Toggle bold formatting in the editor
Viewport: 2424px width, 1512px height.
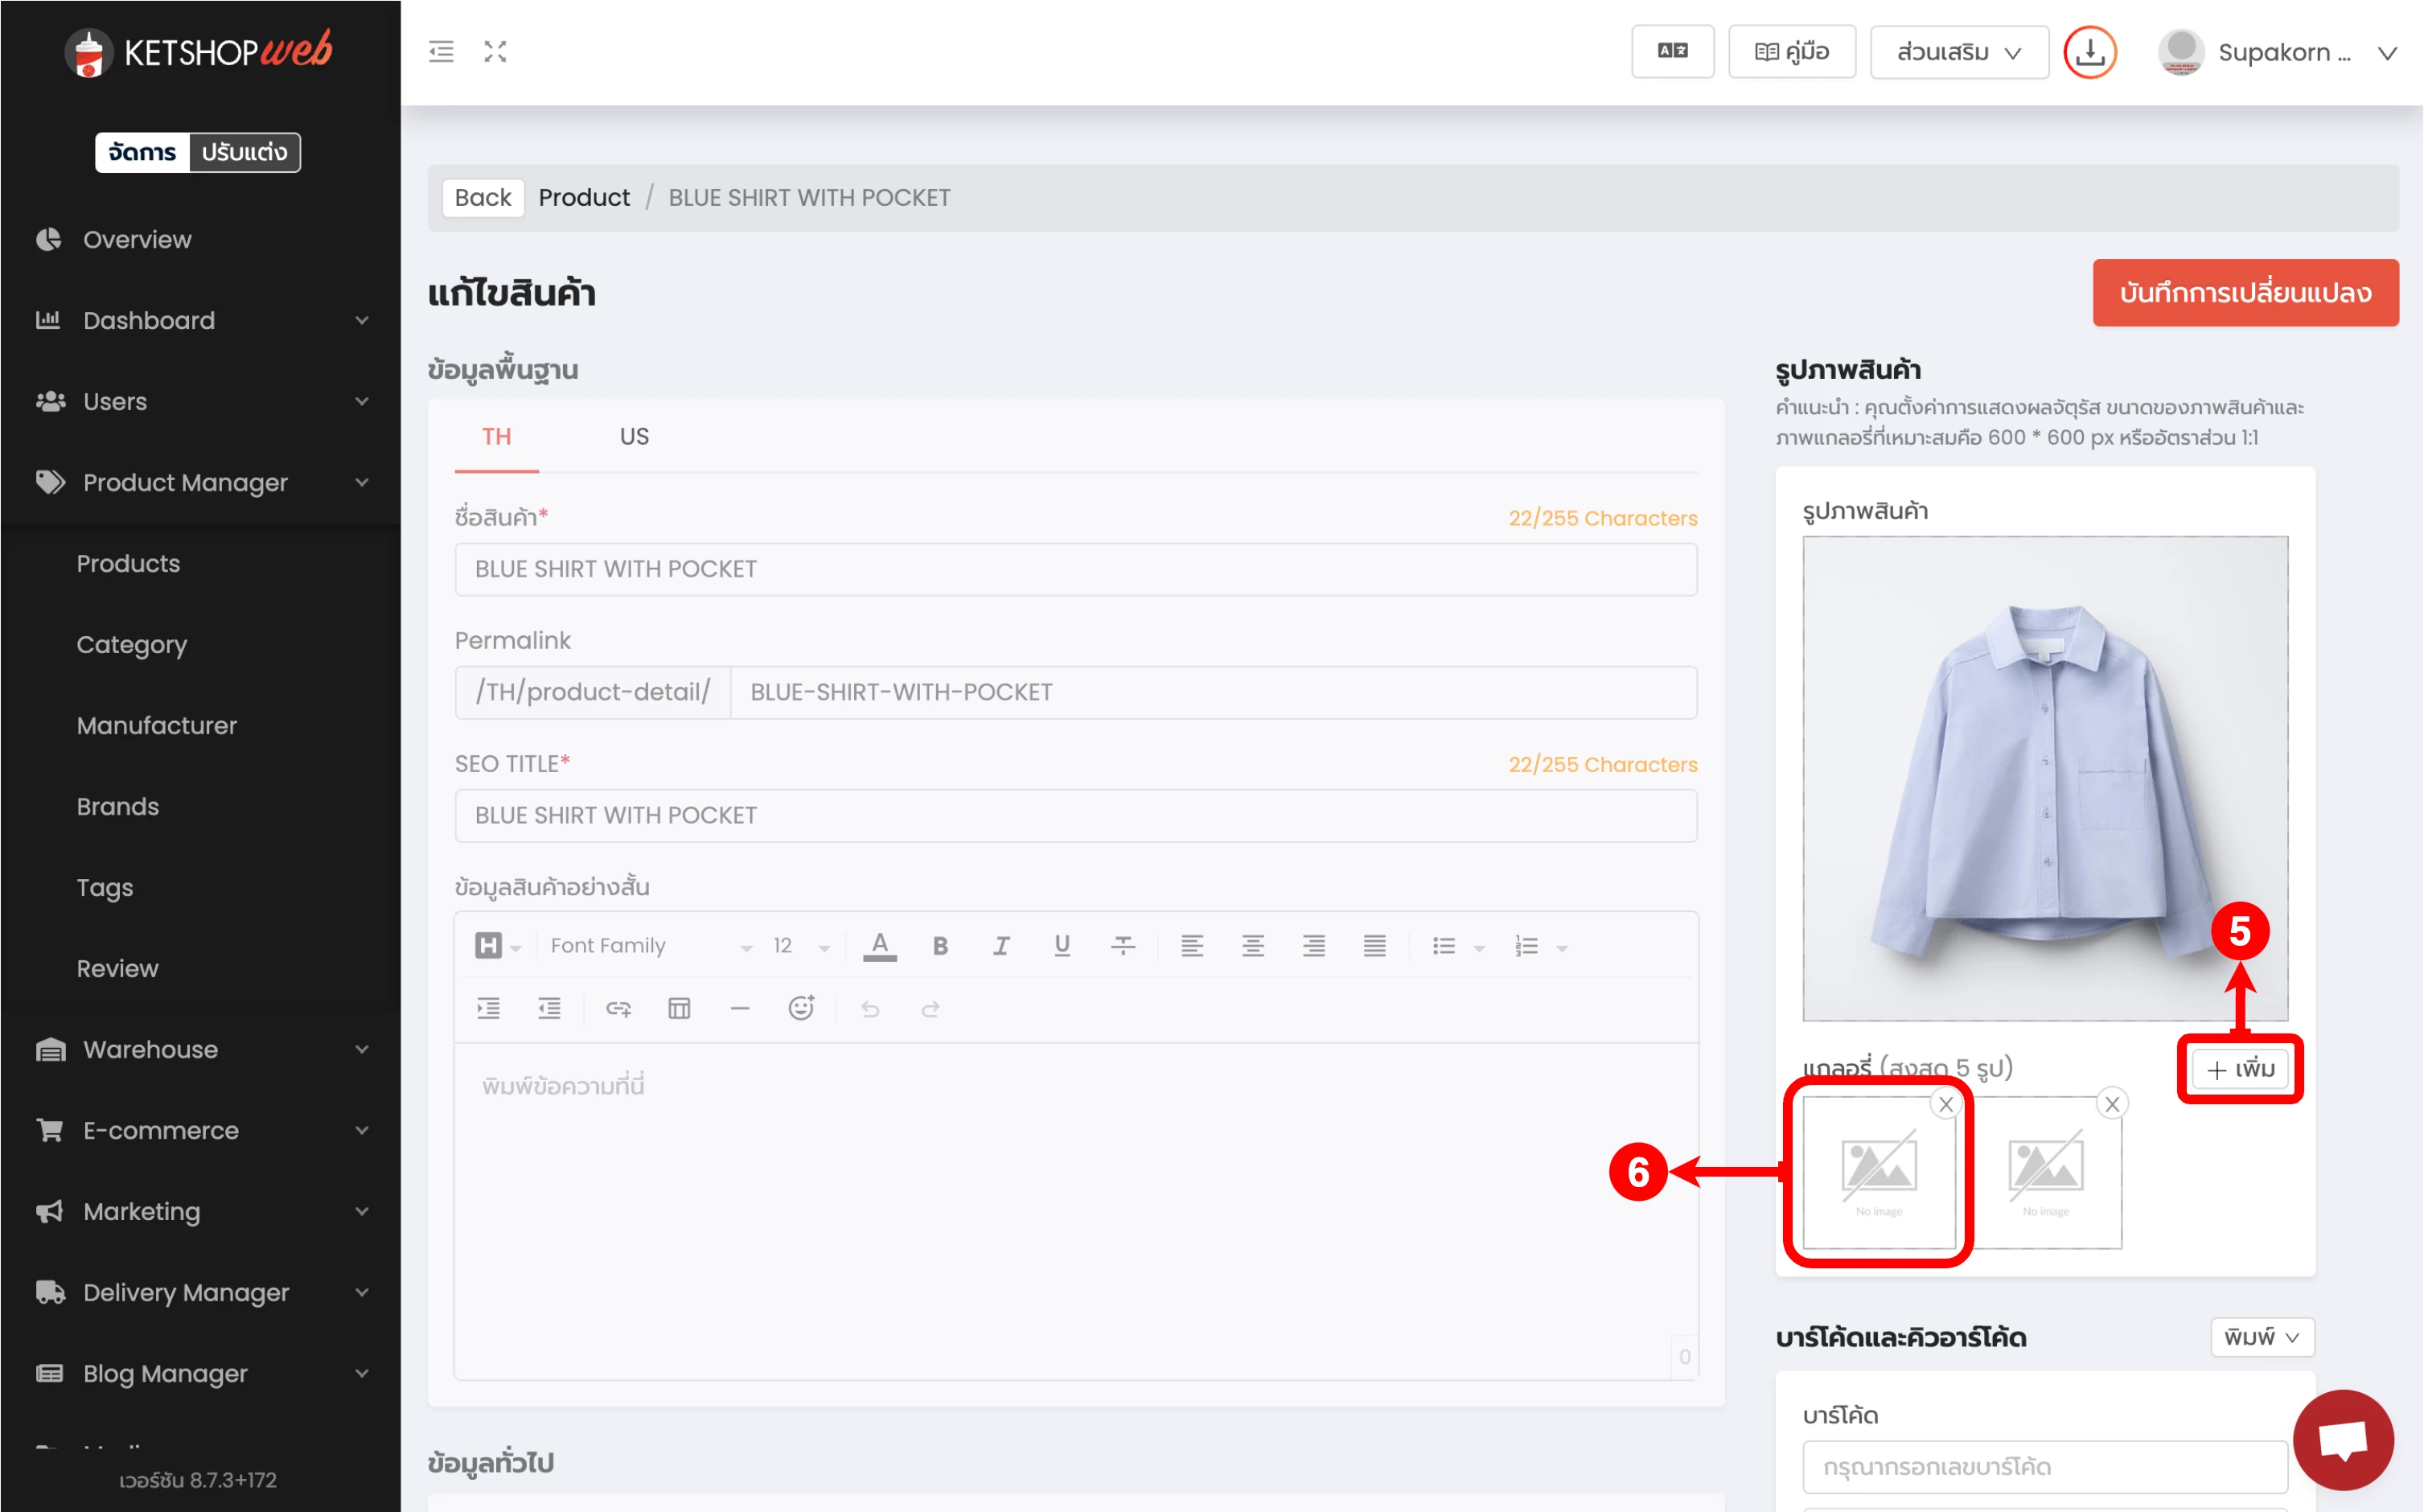coord(940,946)
